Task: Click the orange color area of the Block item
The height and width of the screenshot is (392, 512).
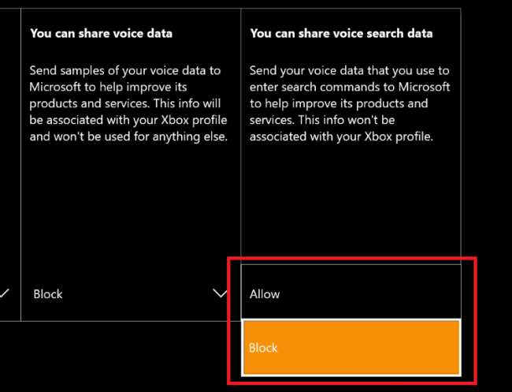Action: (x=378, y=347)
